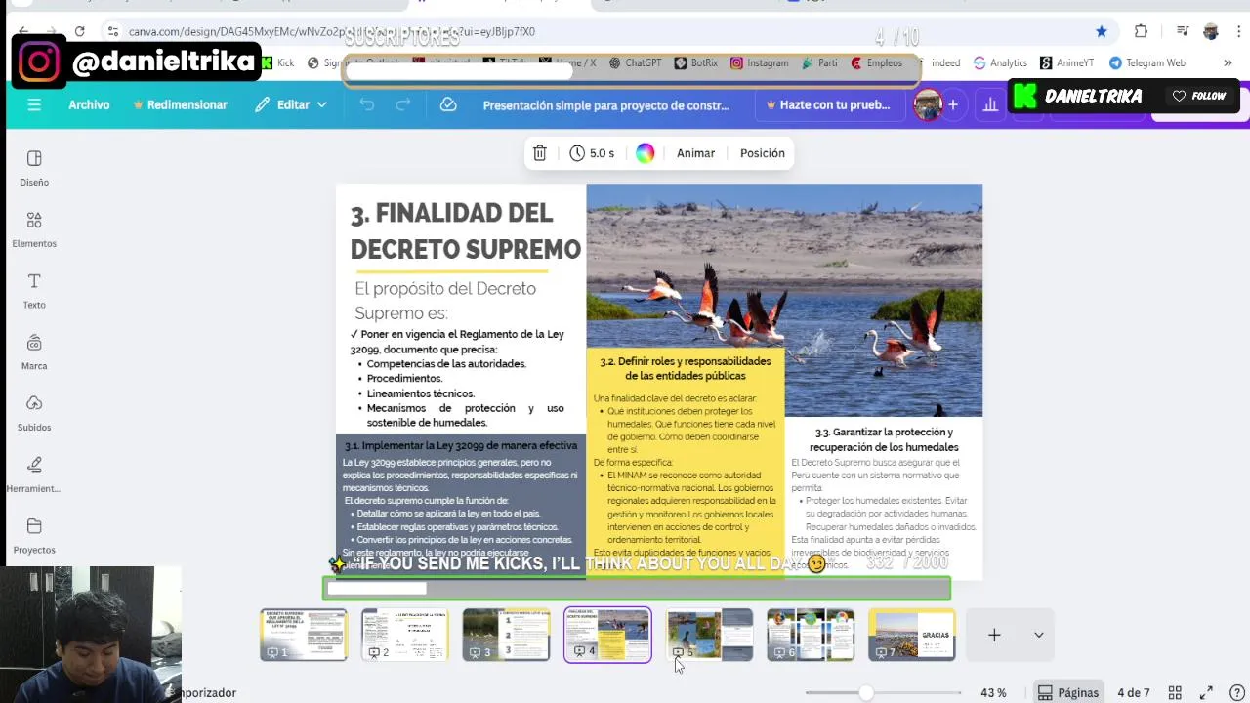Open the Marca sidebar panel

coord(34,352)
